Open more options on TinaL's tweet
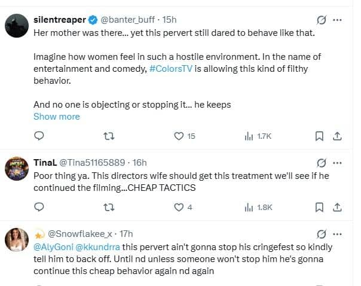The image size is (361, 286). pos(338,163)
